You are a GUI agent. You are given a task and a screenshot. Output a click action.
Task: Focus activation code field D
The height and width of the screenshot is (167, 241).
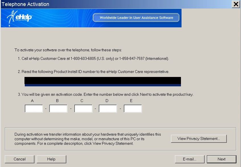coord(108,109)
